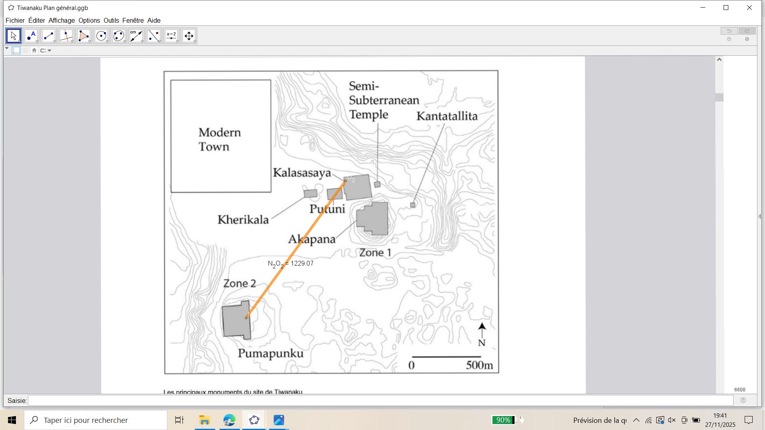
Task: Choose the distance measurement cm tool
Action: [136, 36]
